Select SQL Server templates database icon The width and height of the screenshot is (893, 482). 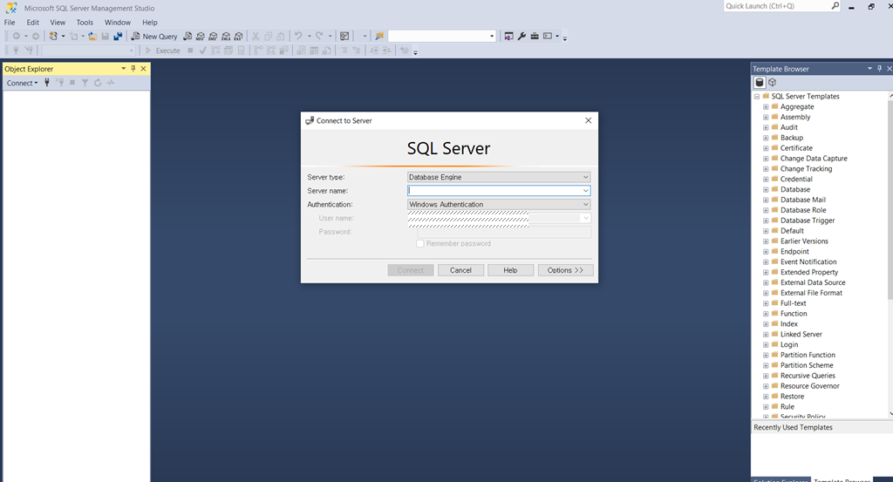(x=760, y=83)
